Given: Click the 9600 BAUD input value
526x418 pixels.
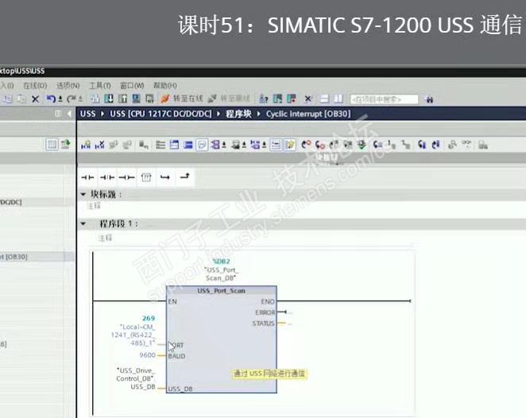Looking at the screenshot, I should click(x=148, y=355).
